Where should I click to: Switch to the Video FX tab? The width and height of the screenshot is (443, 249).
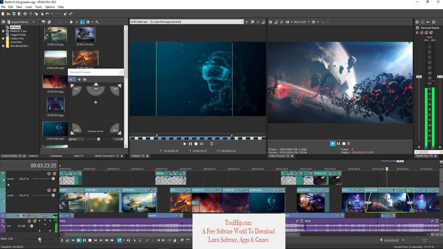click(78, 156)
